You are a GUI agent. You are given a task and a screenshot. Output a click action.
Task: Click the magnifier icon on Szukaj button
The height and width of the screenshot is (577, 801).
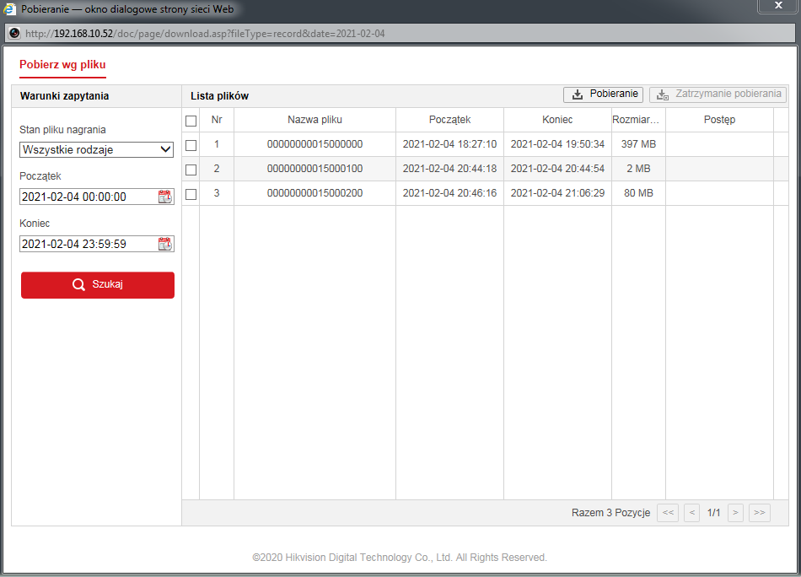78,285
